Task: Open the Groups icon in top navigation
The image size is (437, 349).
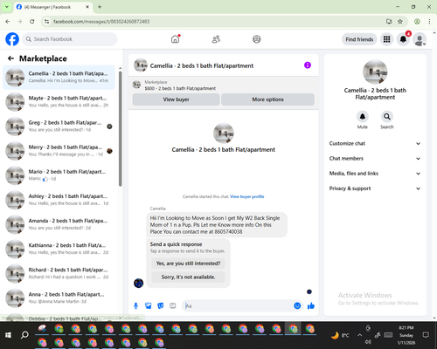Action: [x=256, y=39]
